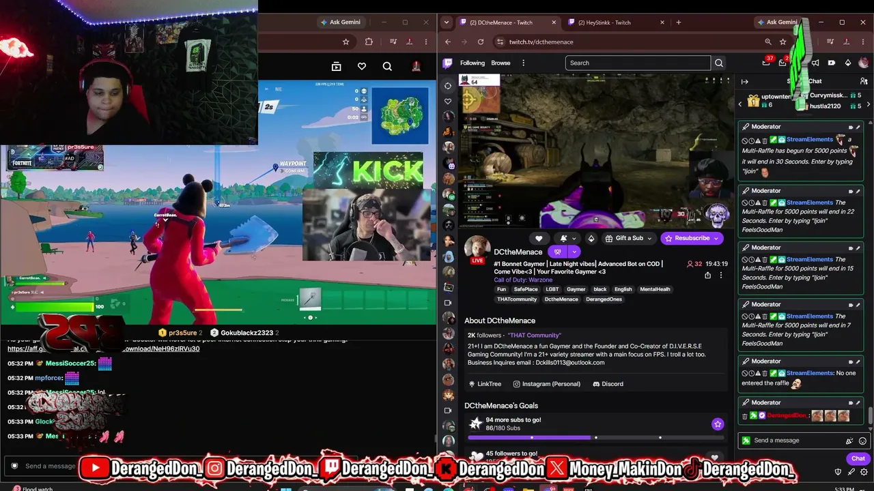Open extensions puzzle icon in left browser window
Viewport: 874px width, 491px height.
click(369, 42)
